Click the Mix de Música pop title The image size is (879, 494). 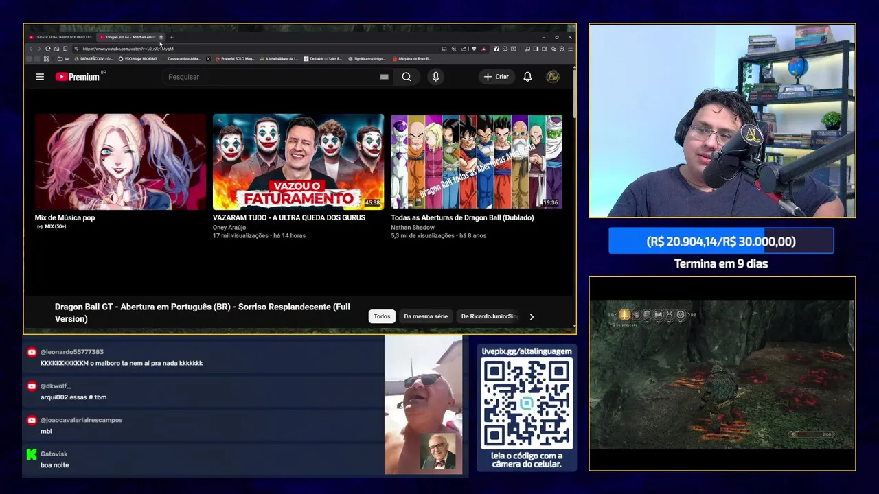click(x=65, y=217)
